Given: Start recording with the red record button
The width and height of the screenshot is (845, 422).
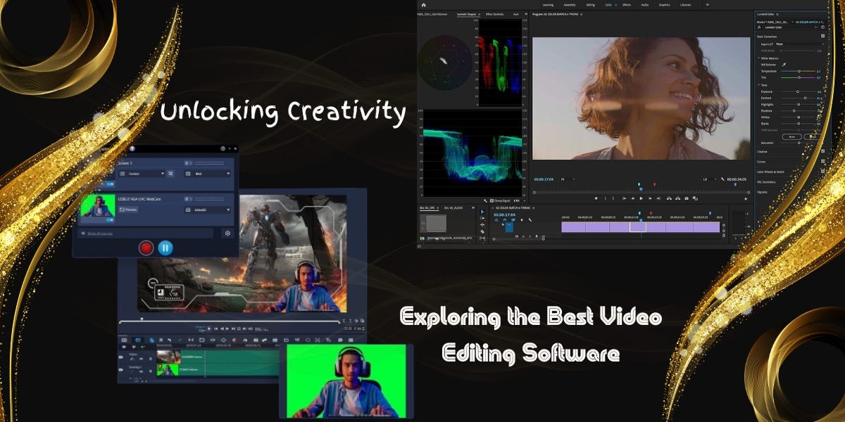Looking at the screenshot, I should [x=146, y=248].
